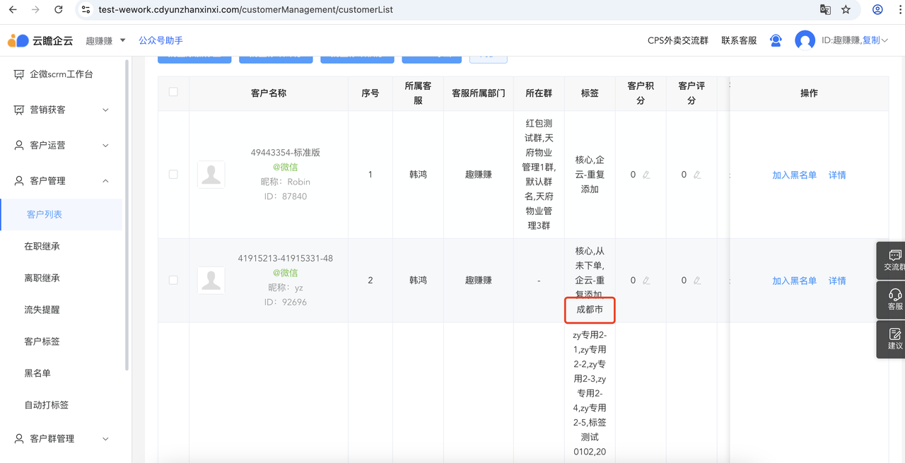Open 黑名单 in the sidebar menu

37,373
